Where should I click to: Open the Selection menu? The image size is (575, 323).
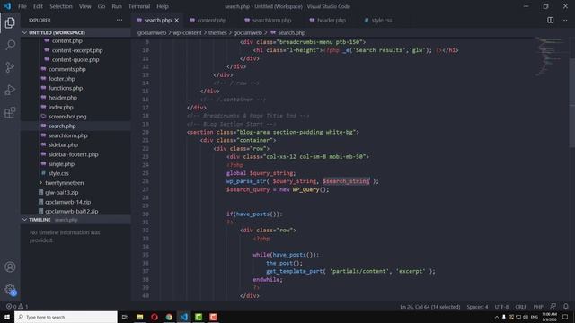point(61,6)
